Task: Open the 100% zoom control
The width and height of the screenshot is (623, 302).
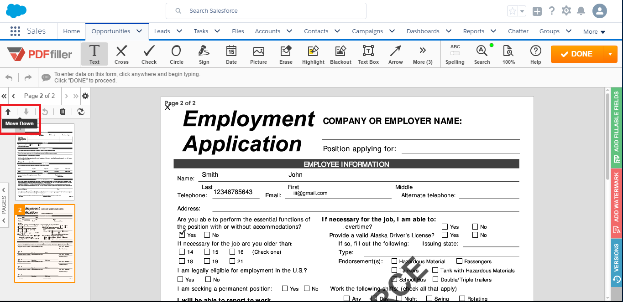Action: point(508,54)
